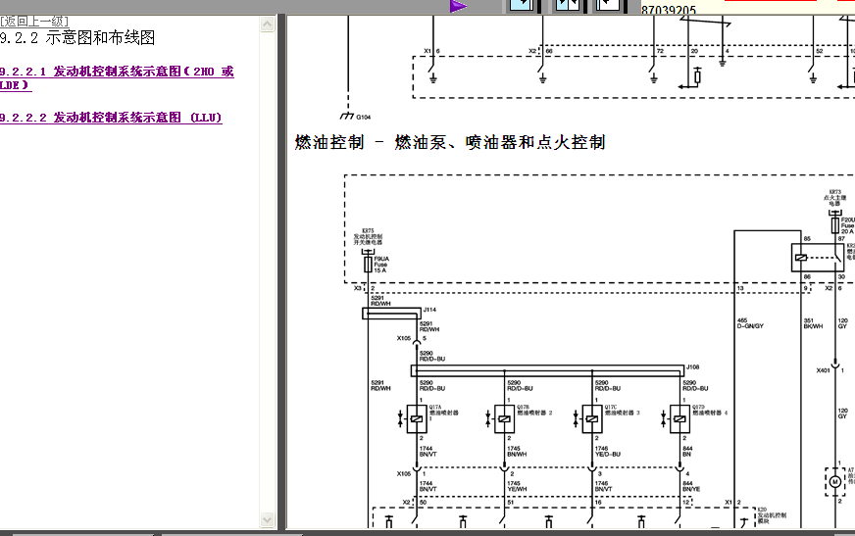855x536 pixels.
Task: Click the fuel pump motor M symbol
Action: [834, 481]
